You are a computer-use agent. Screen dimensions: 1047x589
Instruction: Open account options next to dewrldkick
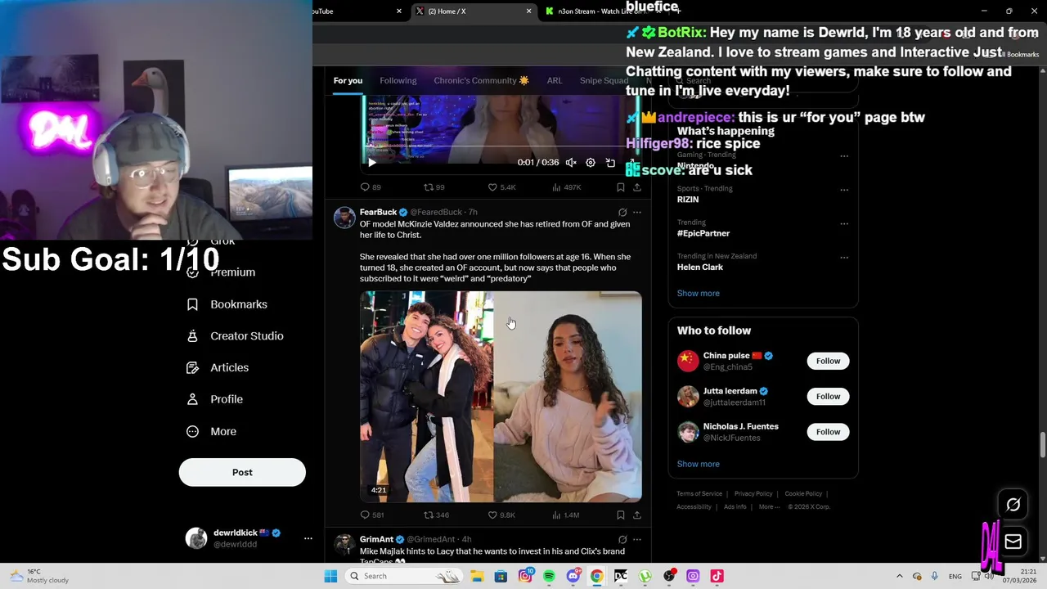click(308, 538)
